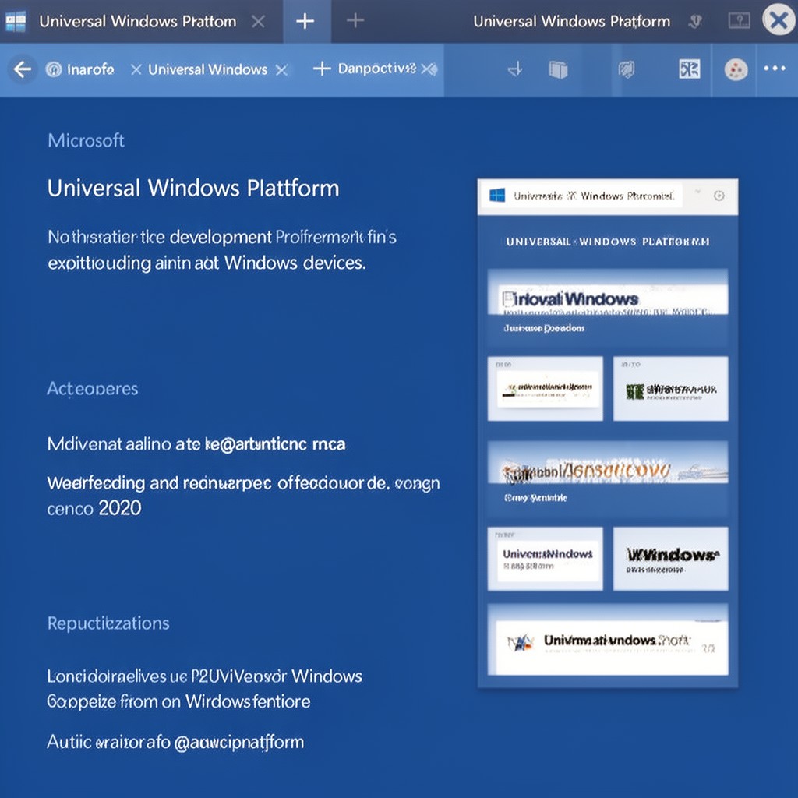Select the 'Universal Windows Prattom' title tab
798x798 pixels.
click(x=137, y=21)
